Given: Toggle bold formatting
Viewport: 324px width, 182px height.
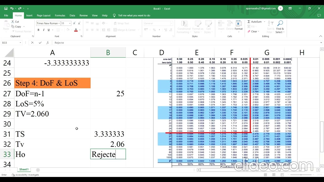Looking at the screenshot, I should click(38, 30).
